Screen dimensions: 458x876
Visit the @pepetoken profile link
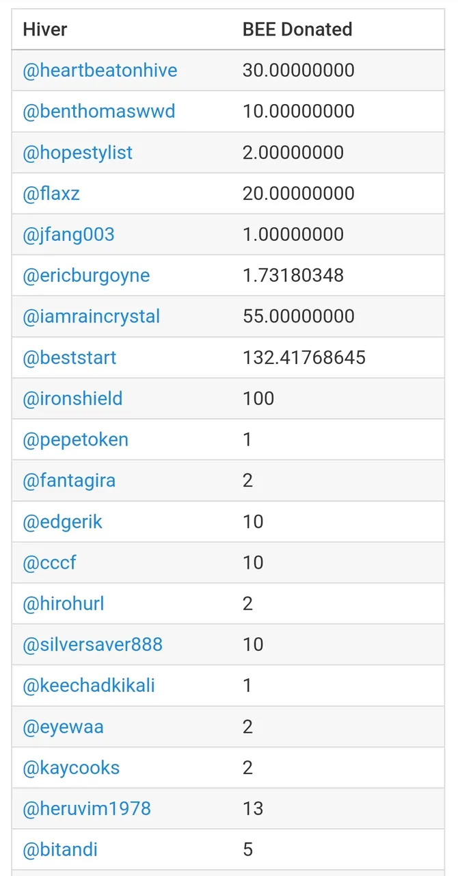76,439
